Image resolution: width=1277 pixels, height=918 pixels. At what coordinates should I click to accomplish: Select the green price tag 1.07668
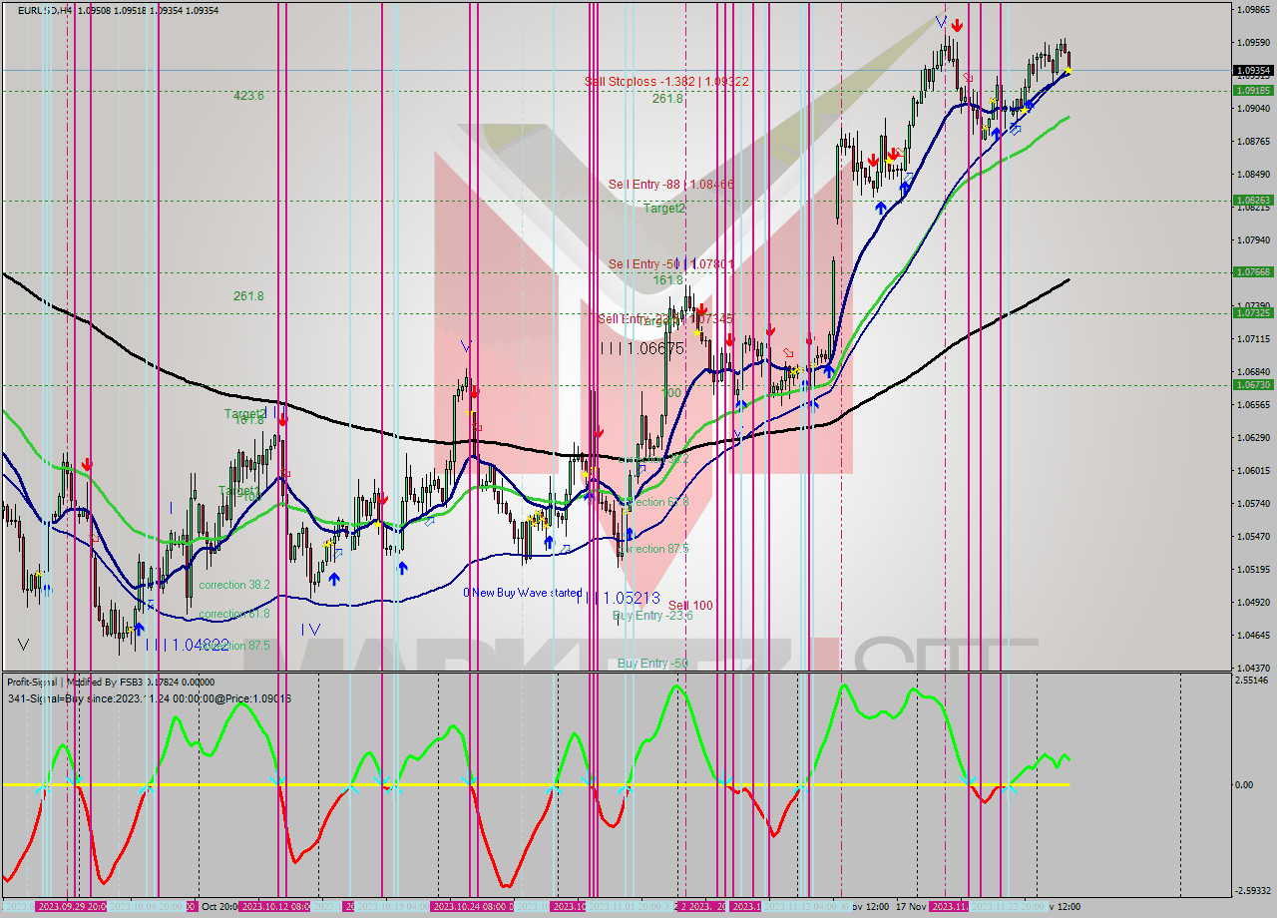tap(1252, 271)
